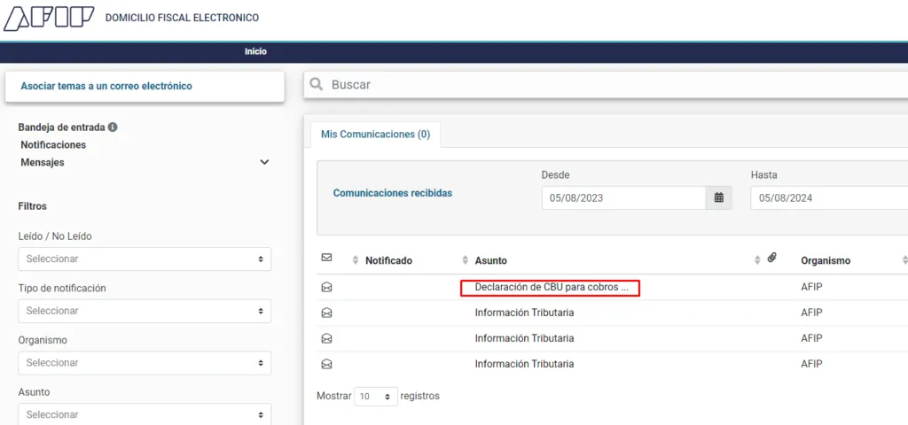Click the envelope column header icon
The height and width of the screenshot is (425, 908).
(x=326, y=258)
